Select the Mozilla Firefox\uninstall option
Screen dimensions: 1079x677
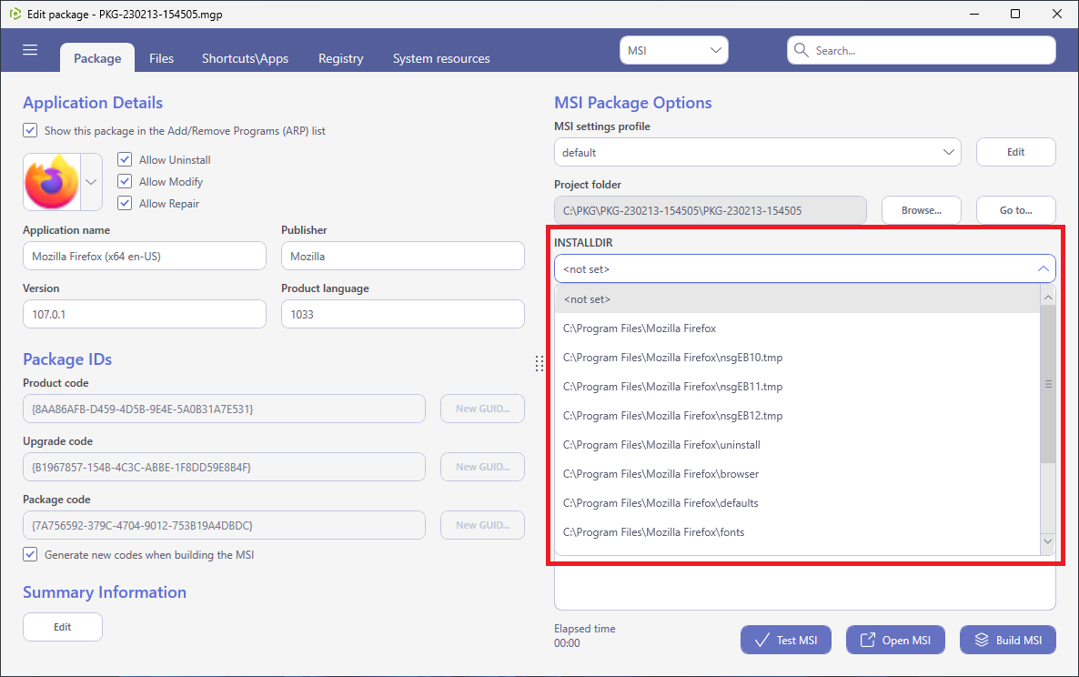pos(798,444)
